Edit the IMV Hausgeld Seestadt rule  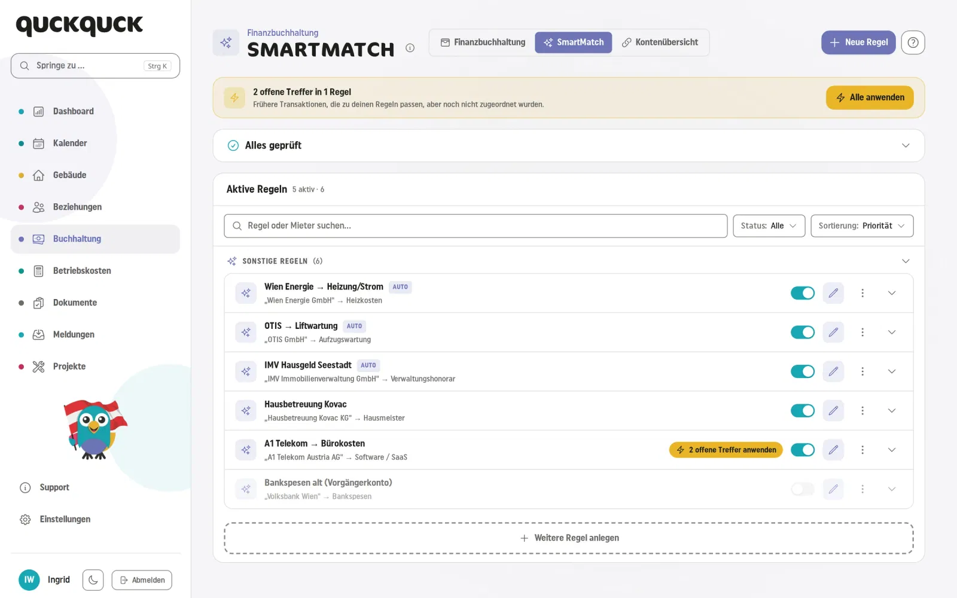[833, 371]
